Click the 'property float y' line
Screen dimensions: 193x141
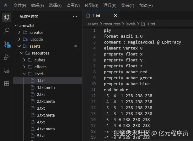coord(123,60)
